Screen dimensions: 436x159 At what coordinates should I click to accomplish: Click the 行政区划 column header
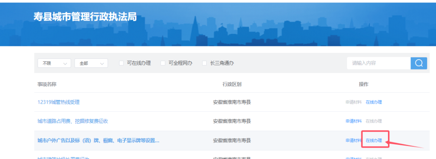pyautogui.click(x=232, y=84)
